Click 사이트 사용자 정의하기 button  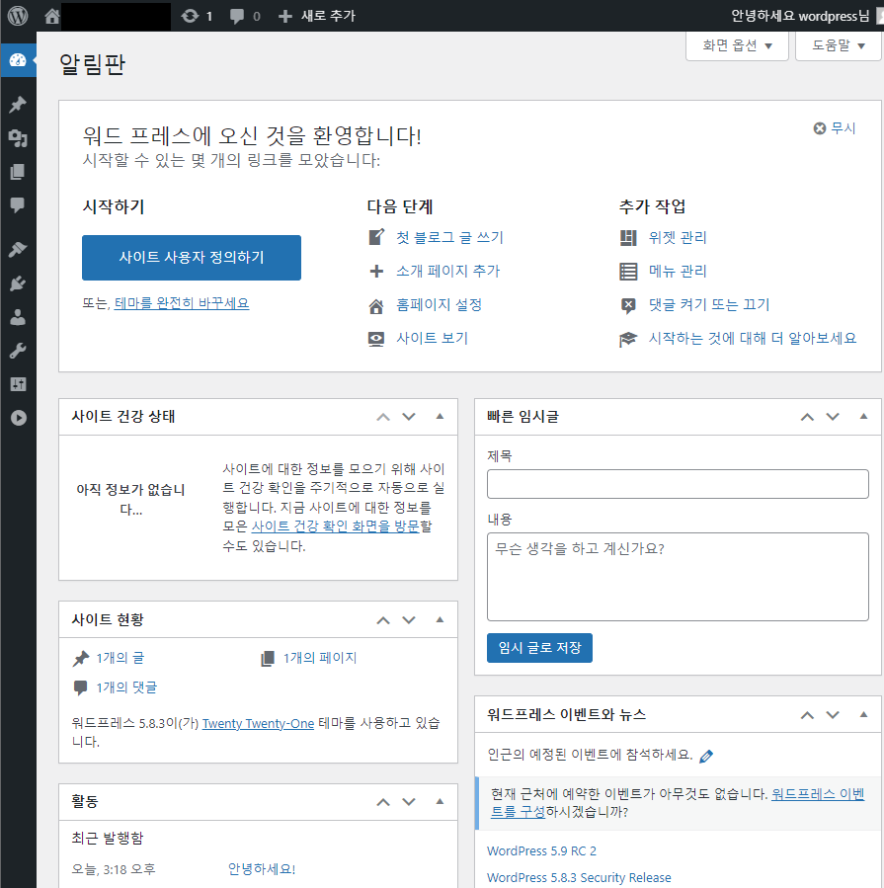click(x=192, y=258)
